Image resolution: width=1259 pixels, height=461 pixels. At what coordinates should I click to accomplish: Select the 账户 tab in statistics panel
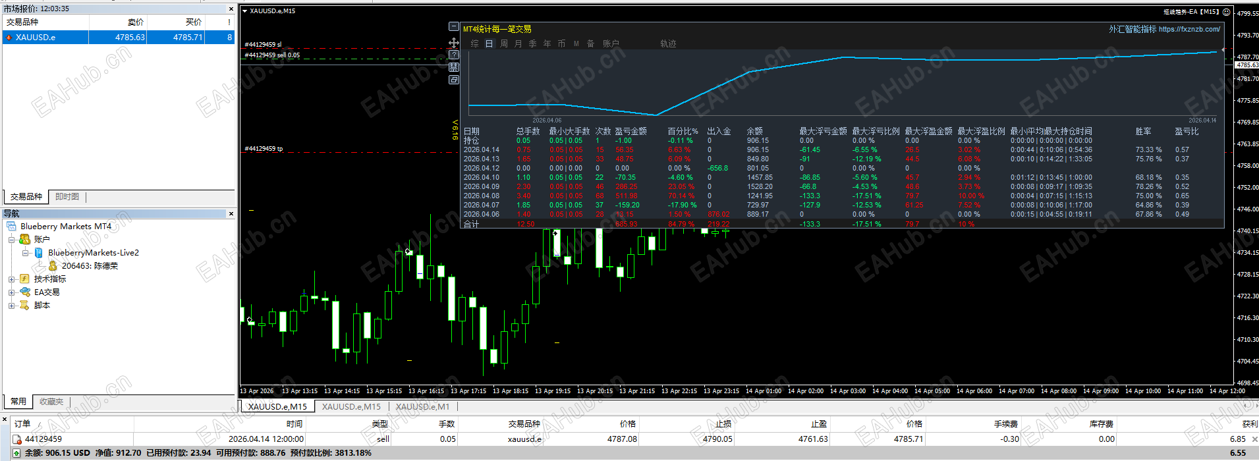611,43
